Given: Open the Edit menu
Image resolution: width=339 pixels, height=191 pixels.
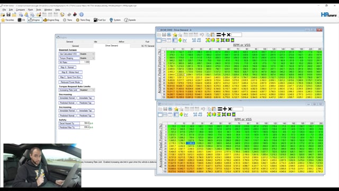Looking at the screenshot, I should (x=11, y=10).
